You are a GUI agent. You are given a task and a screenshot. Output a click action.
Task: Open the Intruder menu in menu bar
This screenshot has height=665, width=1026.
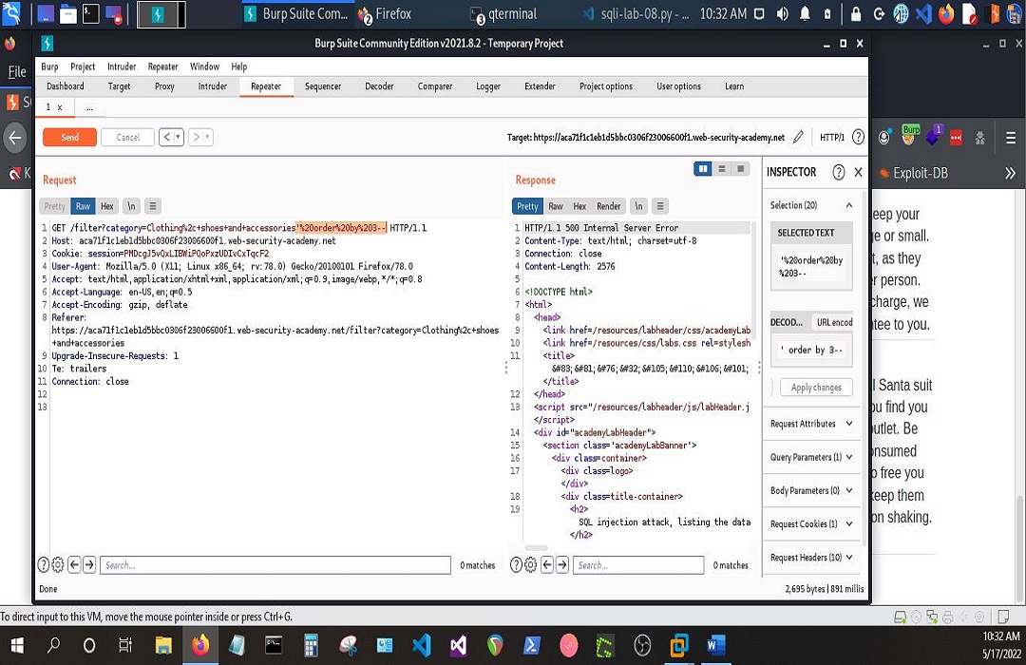coord(122,66)
